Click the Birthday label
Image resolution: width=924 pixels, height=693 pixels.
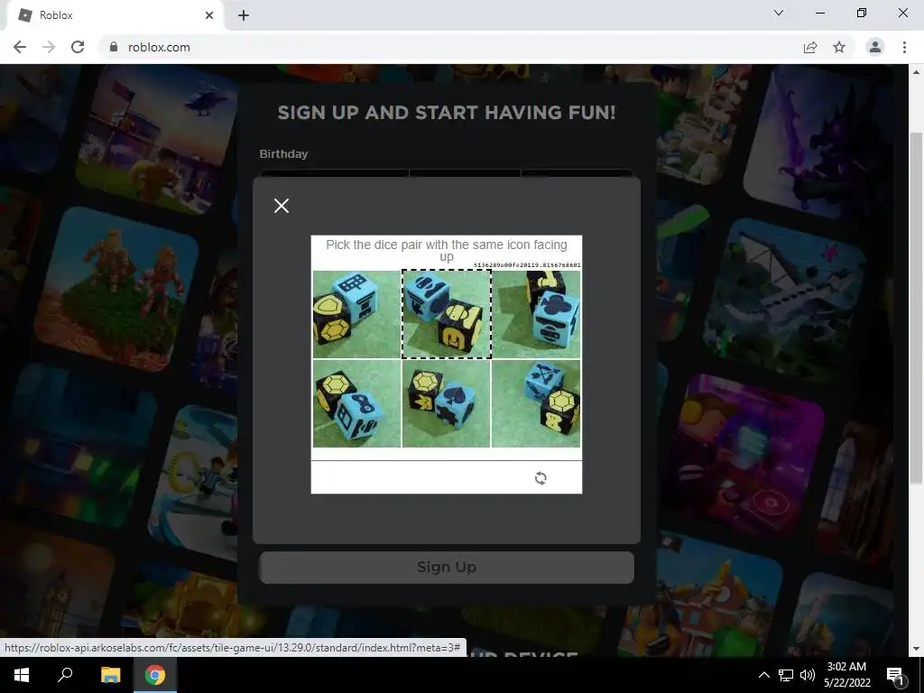pyautogui.click(x=283, y=153)
